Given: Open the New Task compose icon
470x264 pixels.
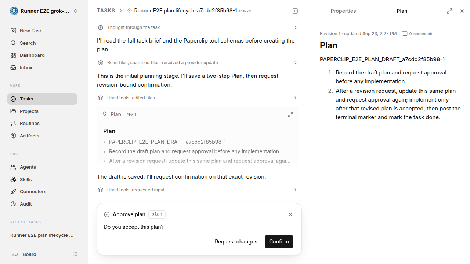Looking at the screenshot, I should click(13, 30).
